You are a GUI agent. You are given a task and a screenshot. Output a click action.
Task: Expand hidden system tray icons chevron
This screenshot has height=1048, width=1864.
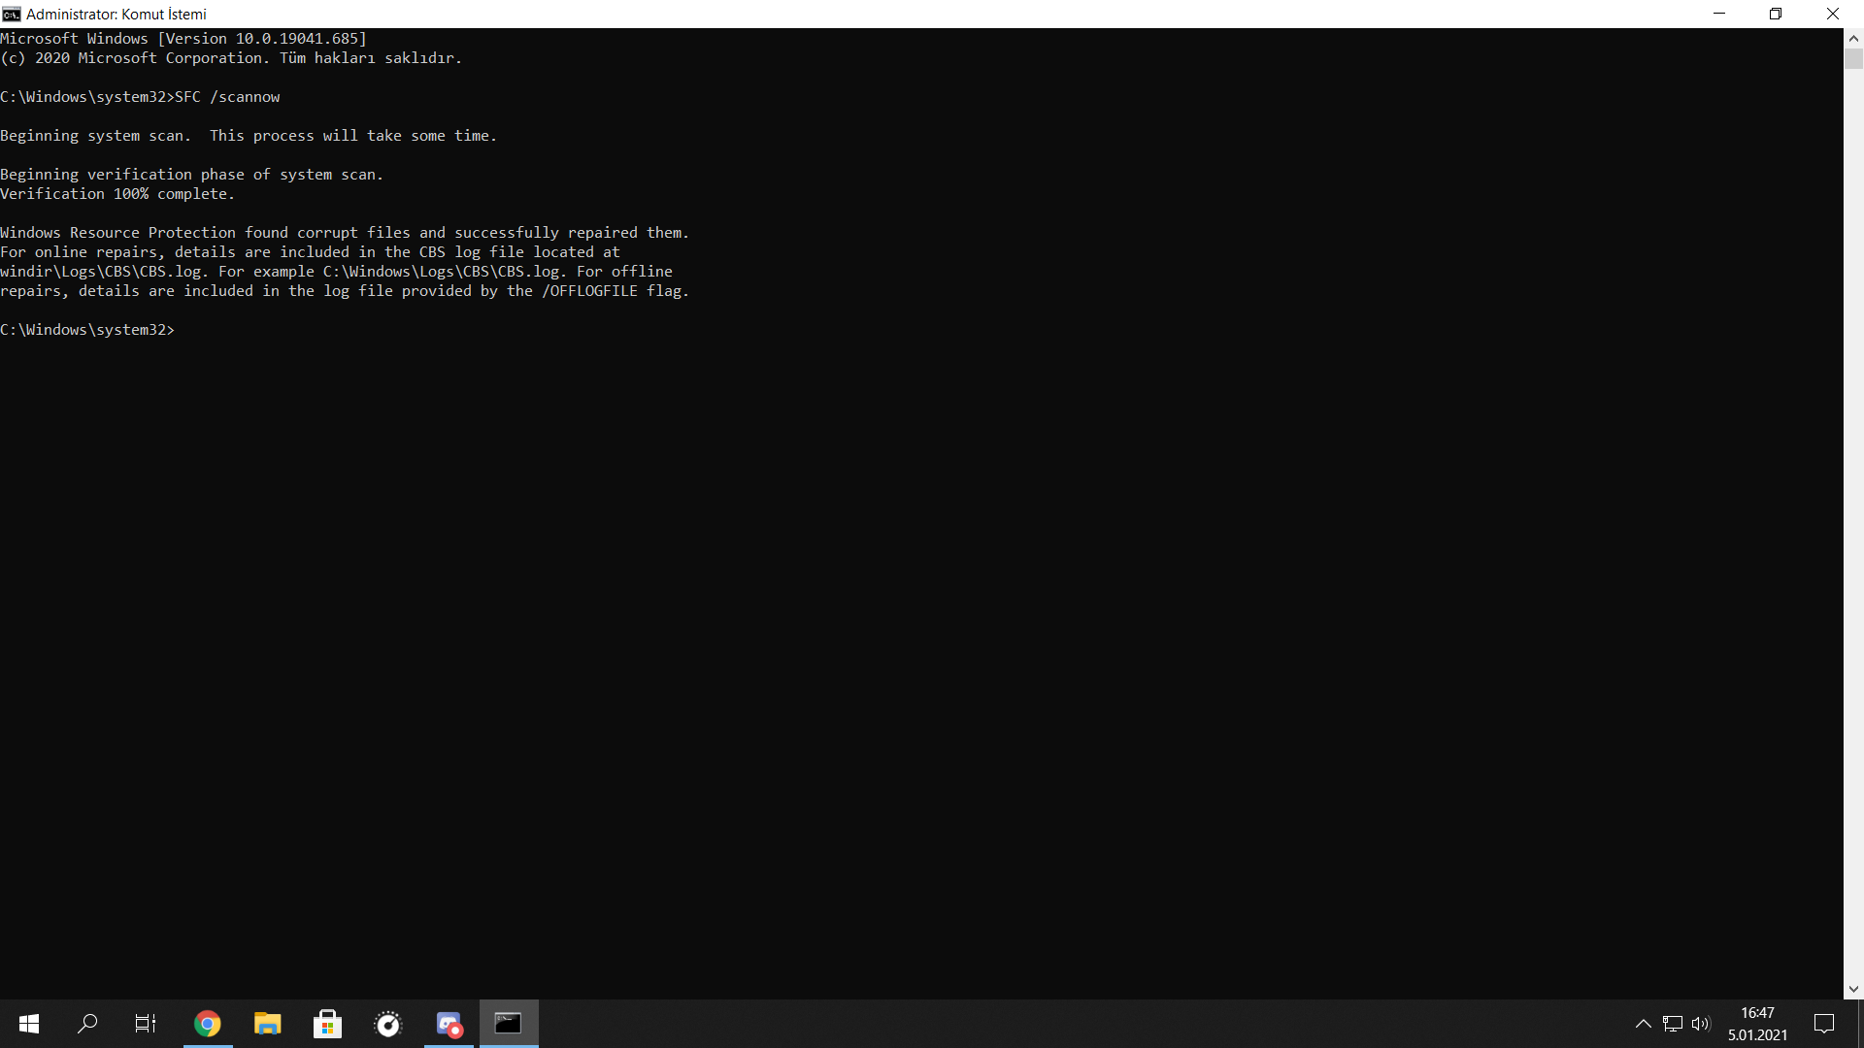pos(1643,1024)
